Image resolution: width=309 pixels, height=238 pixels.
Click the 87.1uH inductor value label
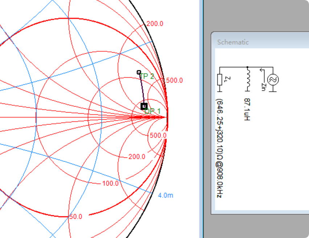click(247, 109)
